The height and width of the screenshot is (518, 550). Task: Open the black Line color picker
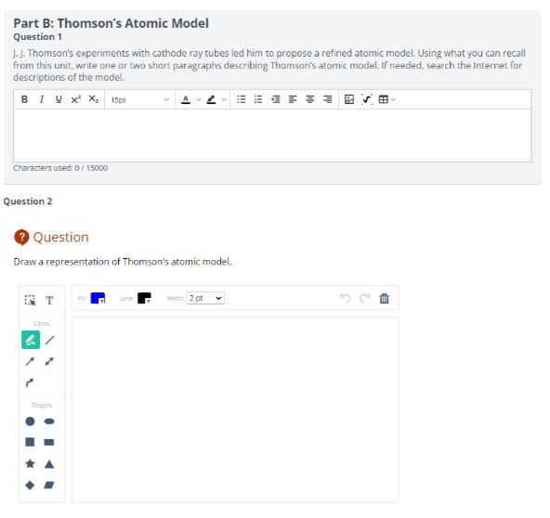[144, 298]
